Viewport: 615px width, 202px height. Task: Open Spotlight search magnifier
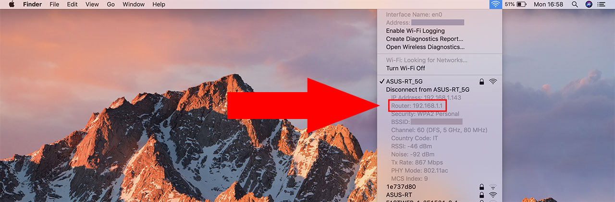(575, 4)
